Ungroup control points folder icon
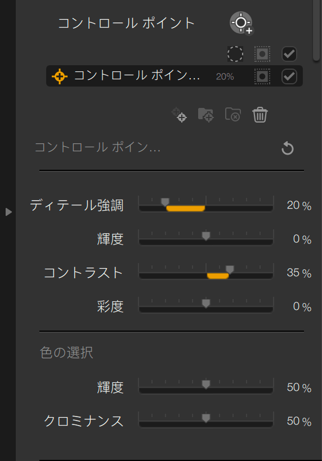 pos(233,115)
